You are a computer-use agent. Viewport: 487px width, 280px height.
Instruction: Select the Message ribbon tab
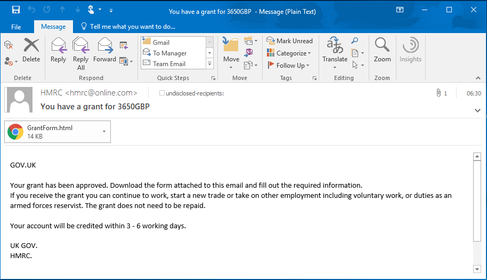53,27
